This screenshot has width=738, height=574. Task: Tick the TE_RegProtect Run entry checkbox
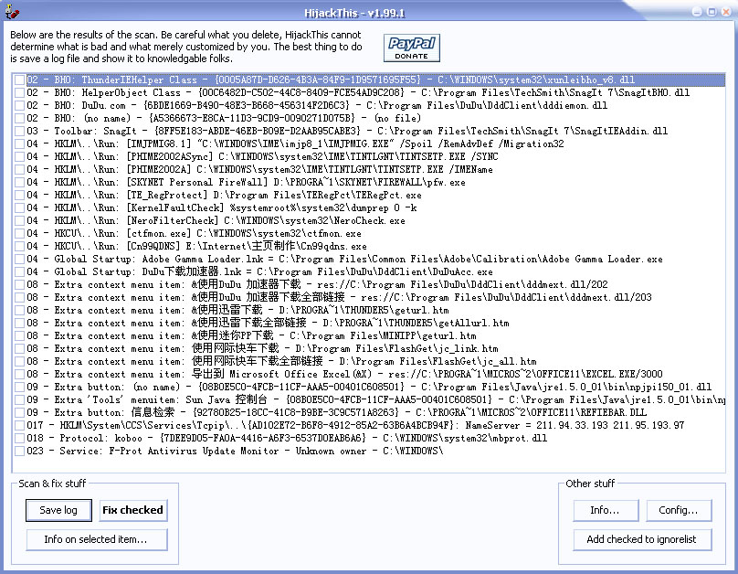19,195
